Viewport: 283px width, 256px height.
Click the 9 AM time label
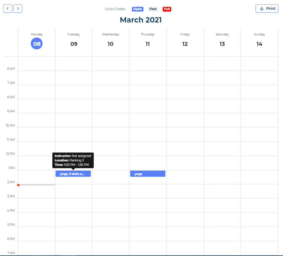tap(11, 111)
